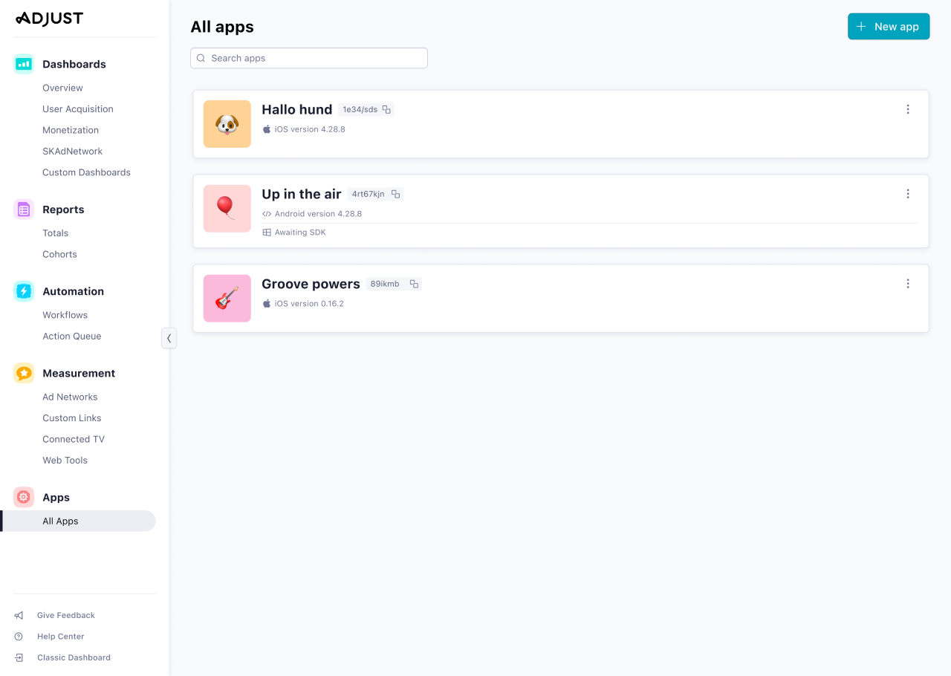Click the New app button
The height and width of the screenshot is (676, 951).
(x=889, y=26)
